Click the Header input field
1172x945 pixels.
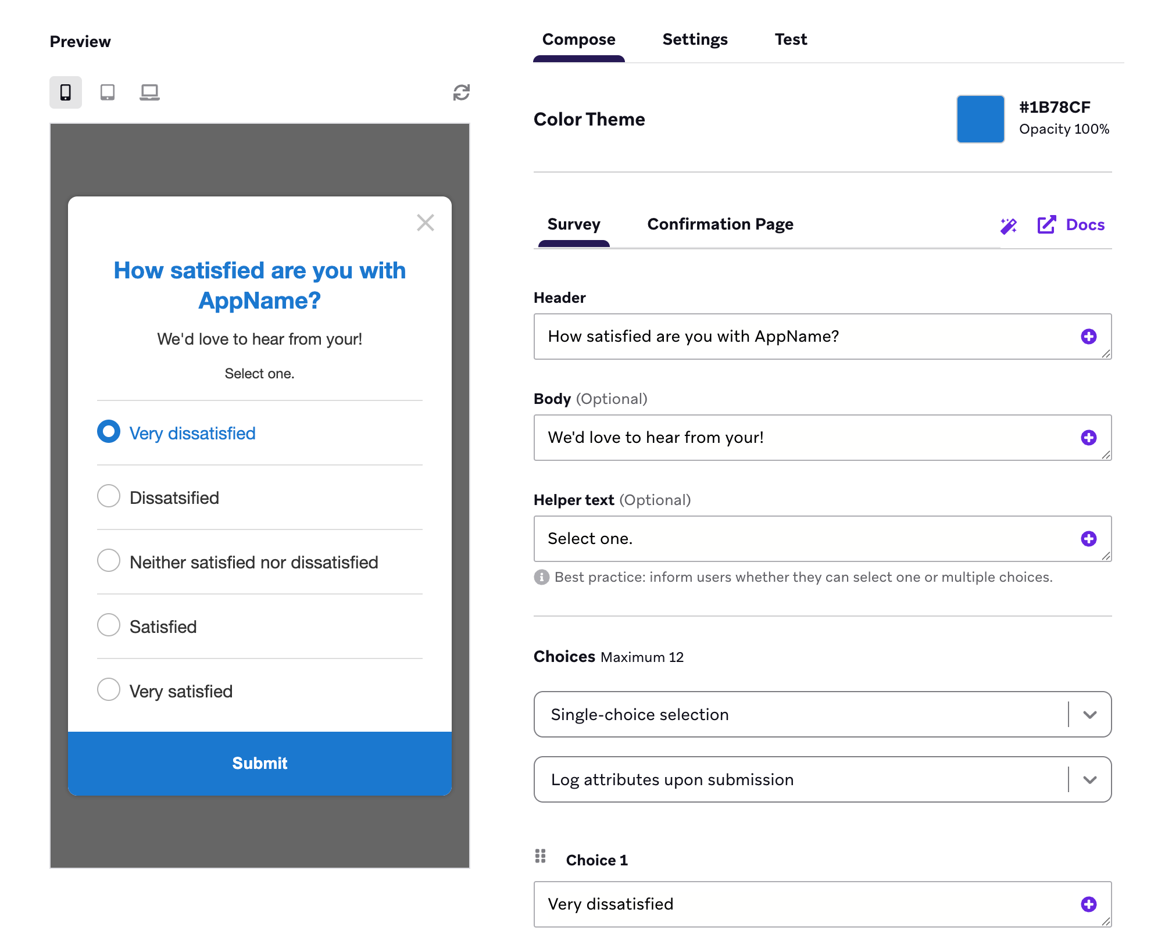point(822,335)
